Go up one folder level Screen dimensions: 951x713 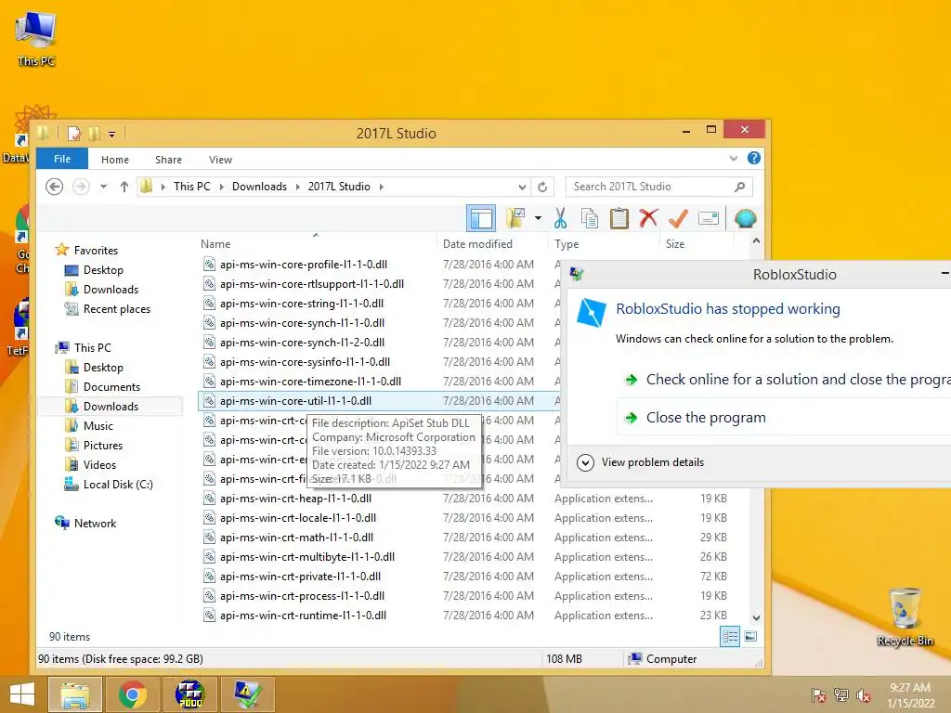point(124,187)
